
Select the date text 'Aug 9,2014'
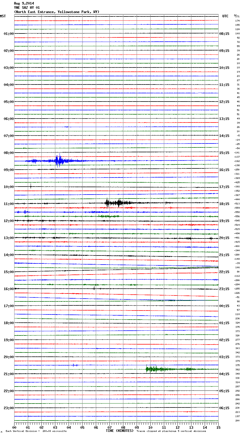click(24, 3)
